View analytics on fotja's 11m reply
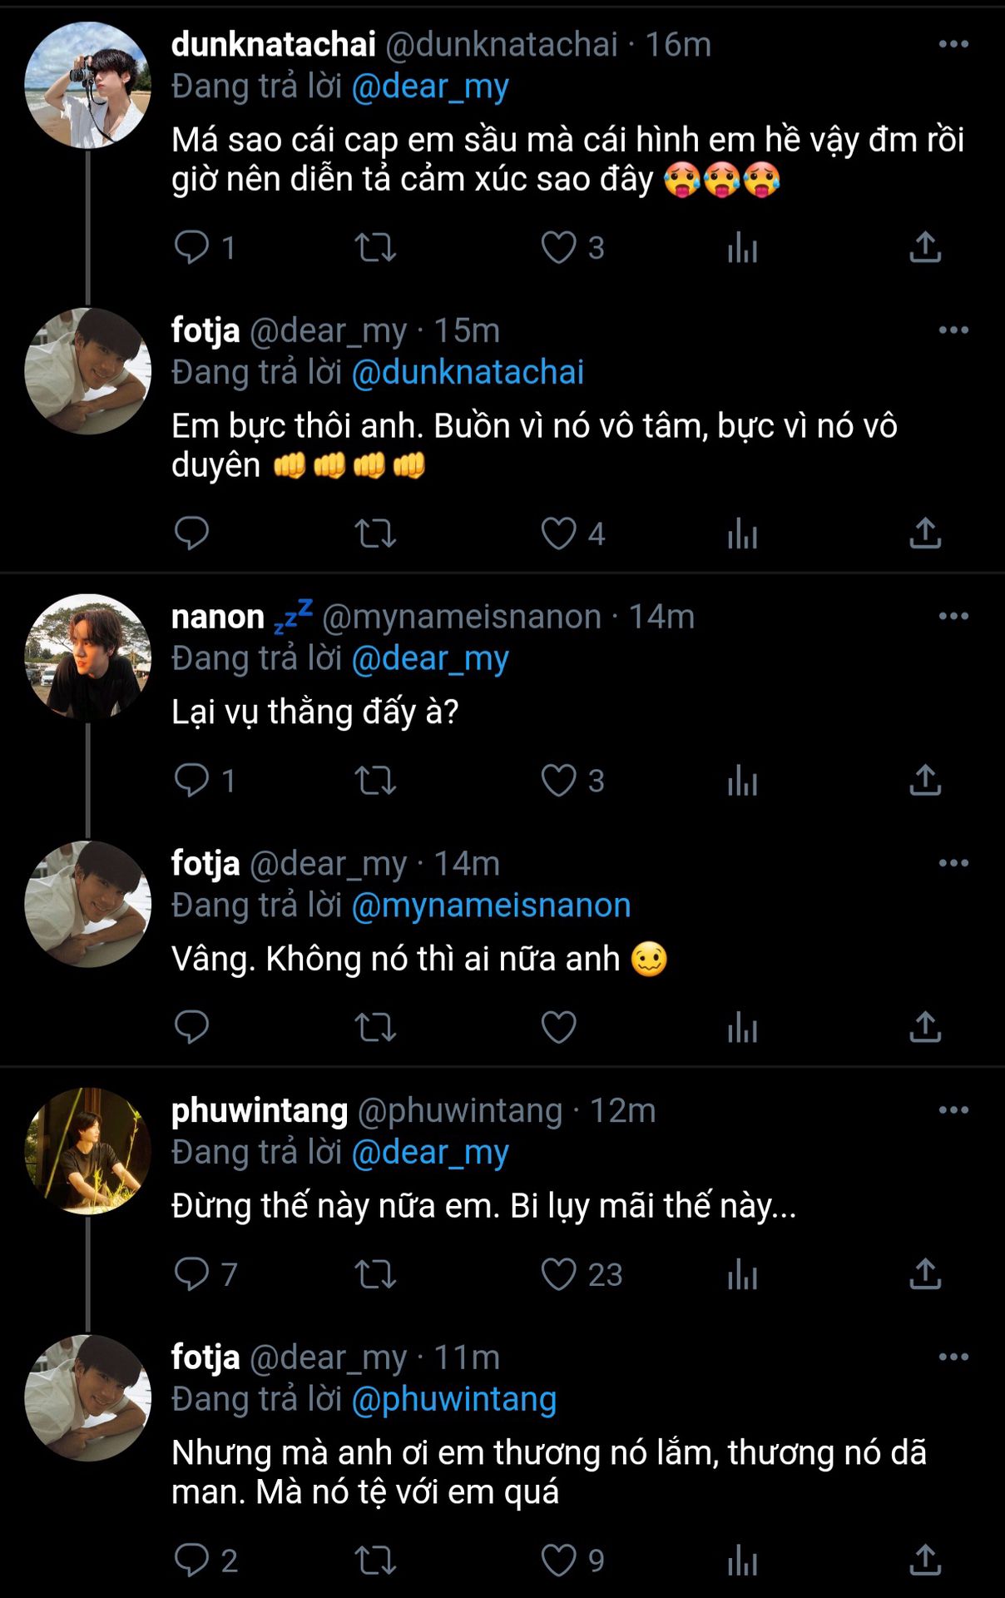 pyautogui.click(x=742, y=1561)
